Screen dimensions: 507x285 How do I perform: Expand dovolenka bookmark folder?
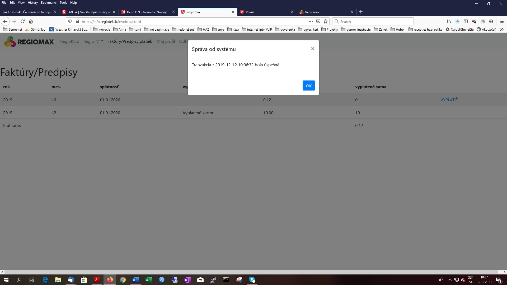(285, 29)
